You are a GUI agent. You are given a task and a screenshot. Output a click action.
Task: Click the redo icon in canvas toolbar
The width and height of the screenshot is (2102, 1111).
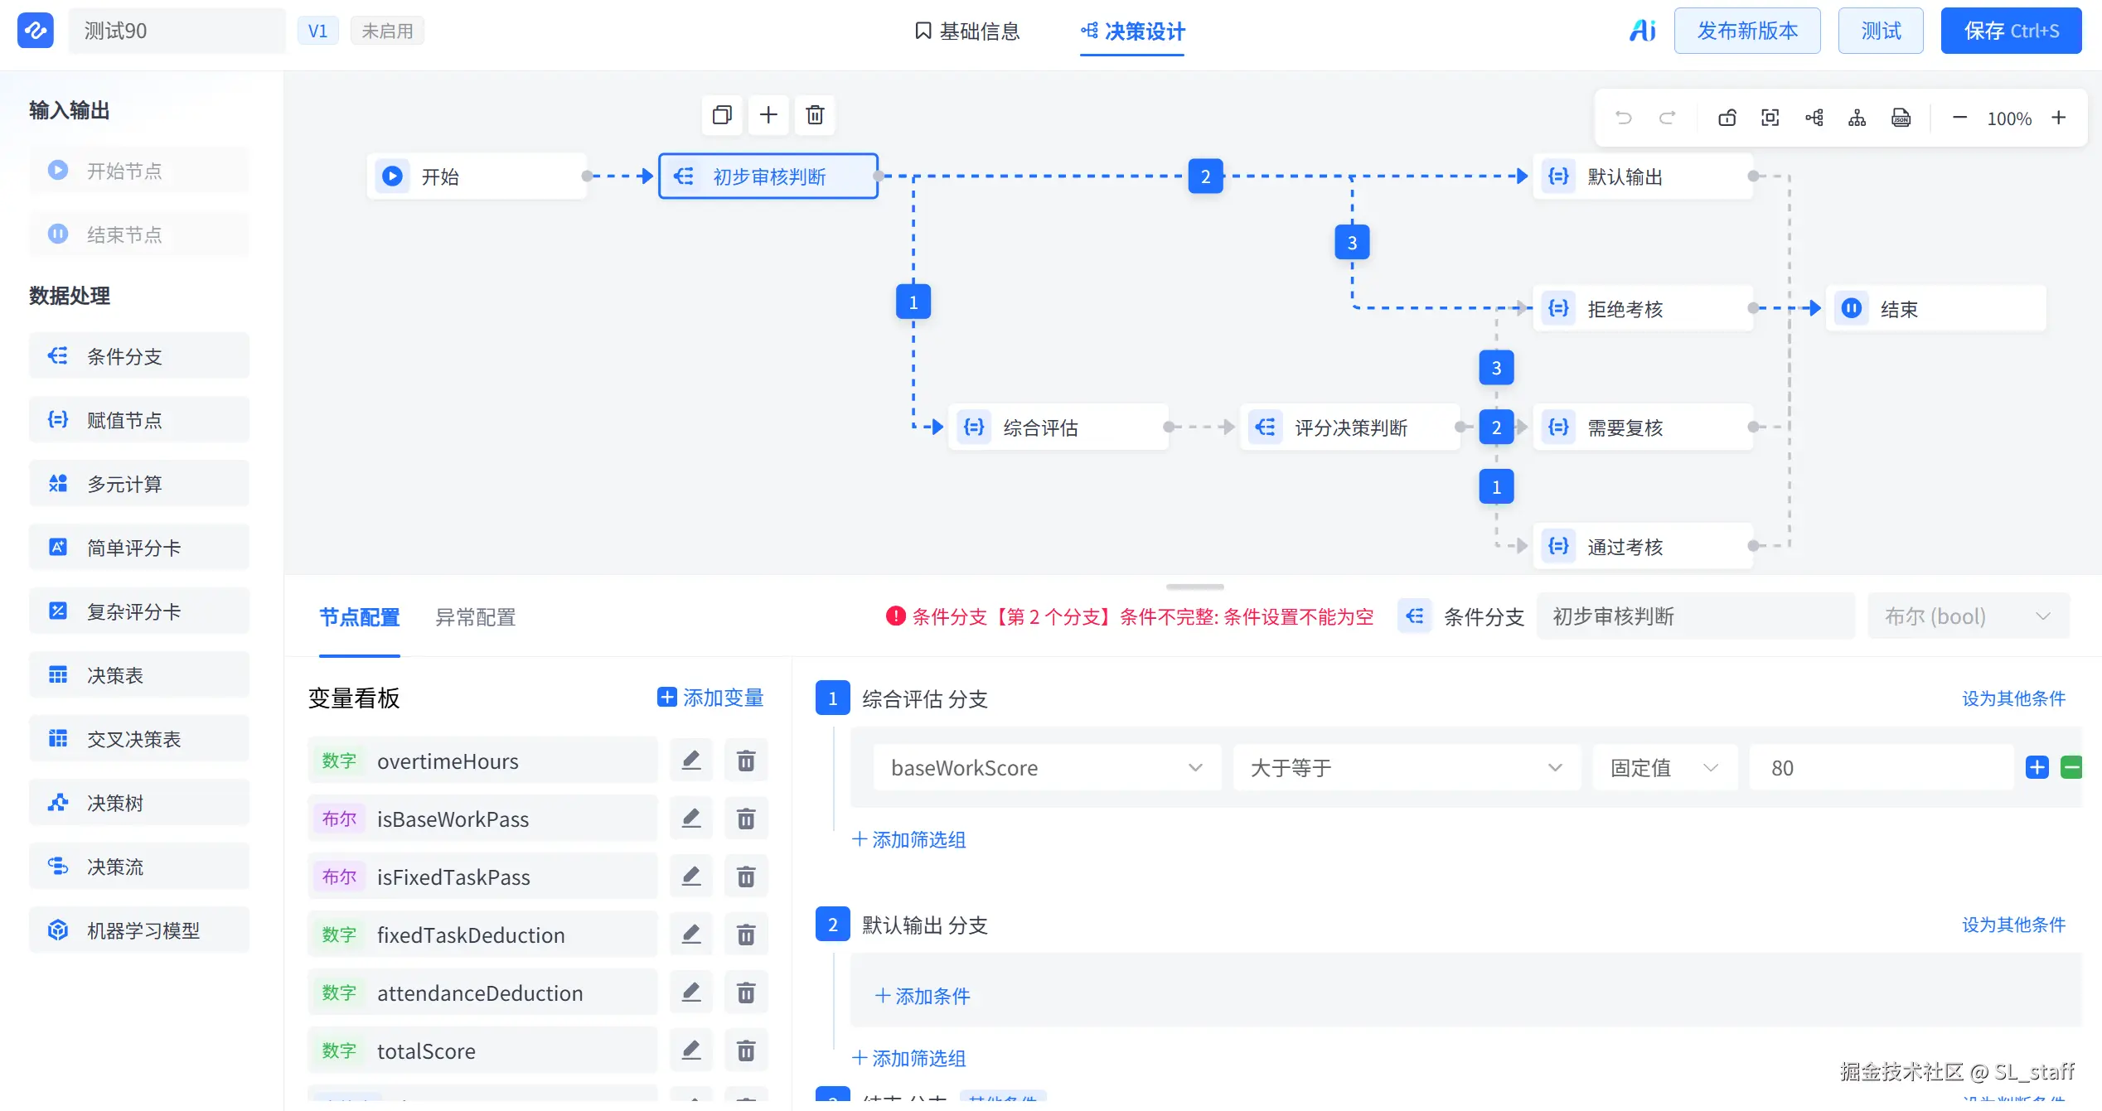(x=1667, y=118)
